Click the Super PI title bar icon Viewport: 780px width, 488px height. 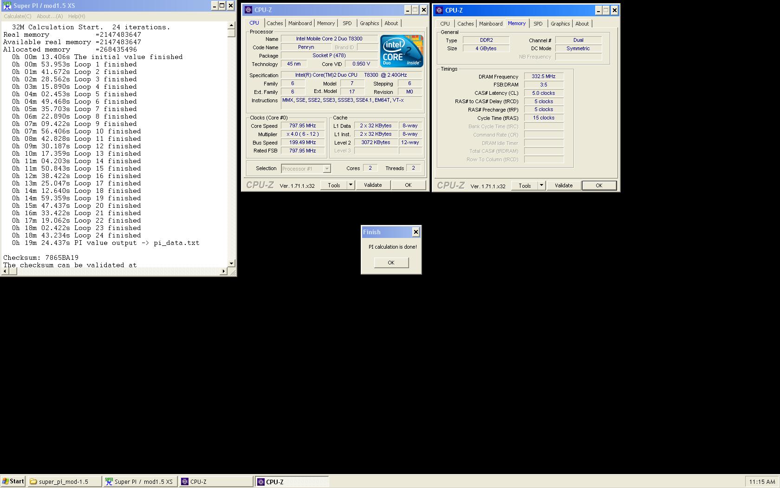point(7,6)
